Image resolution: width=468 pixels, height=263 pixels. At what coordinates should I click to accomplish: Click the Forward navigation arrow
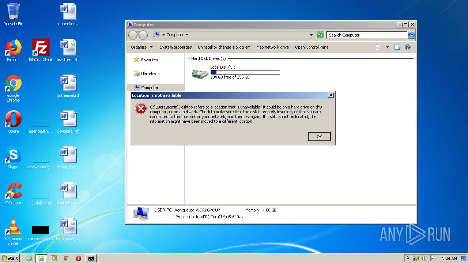143,35
